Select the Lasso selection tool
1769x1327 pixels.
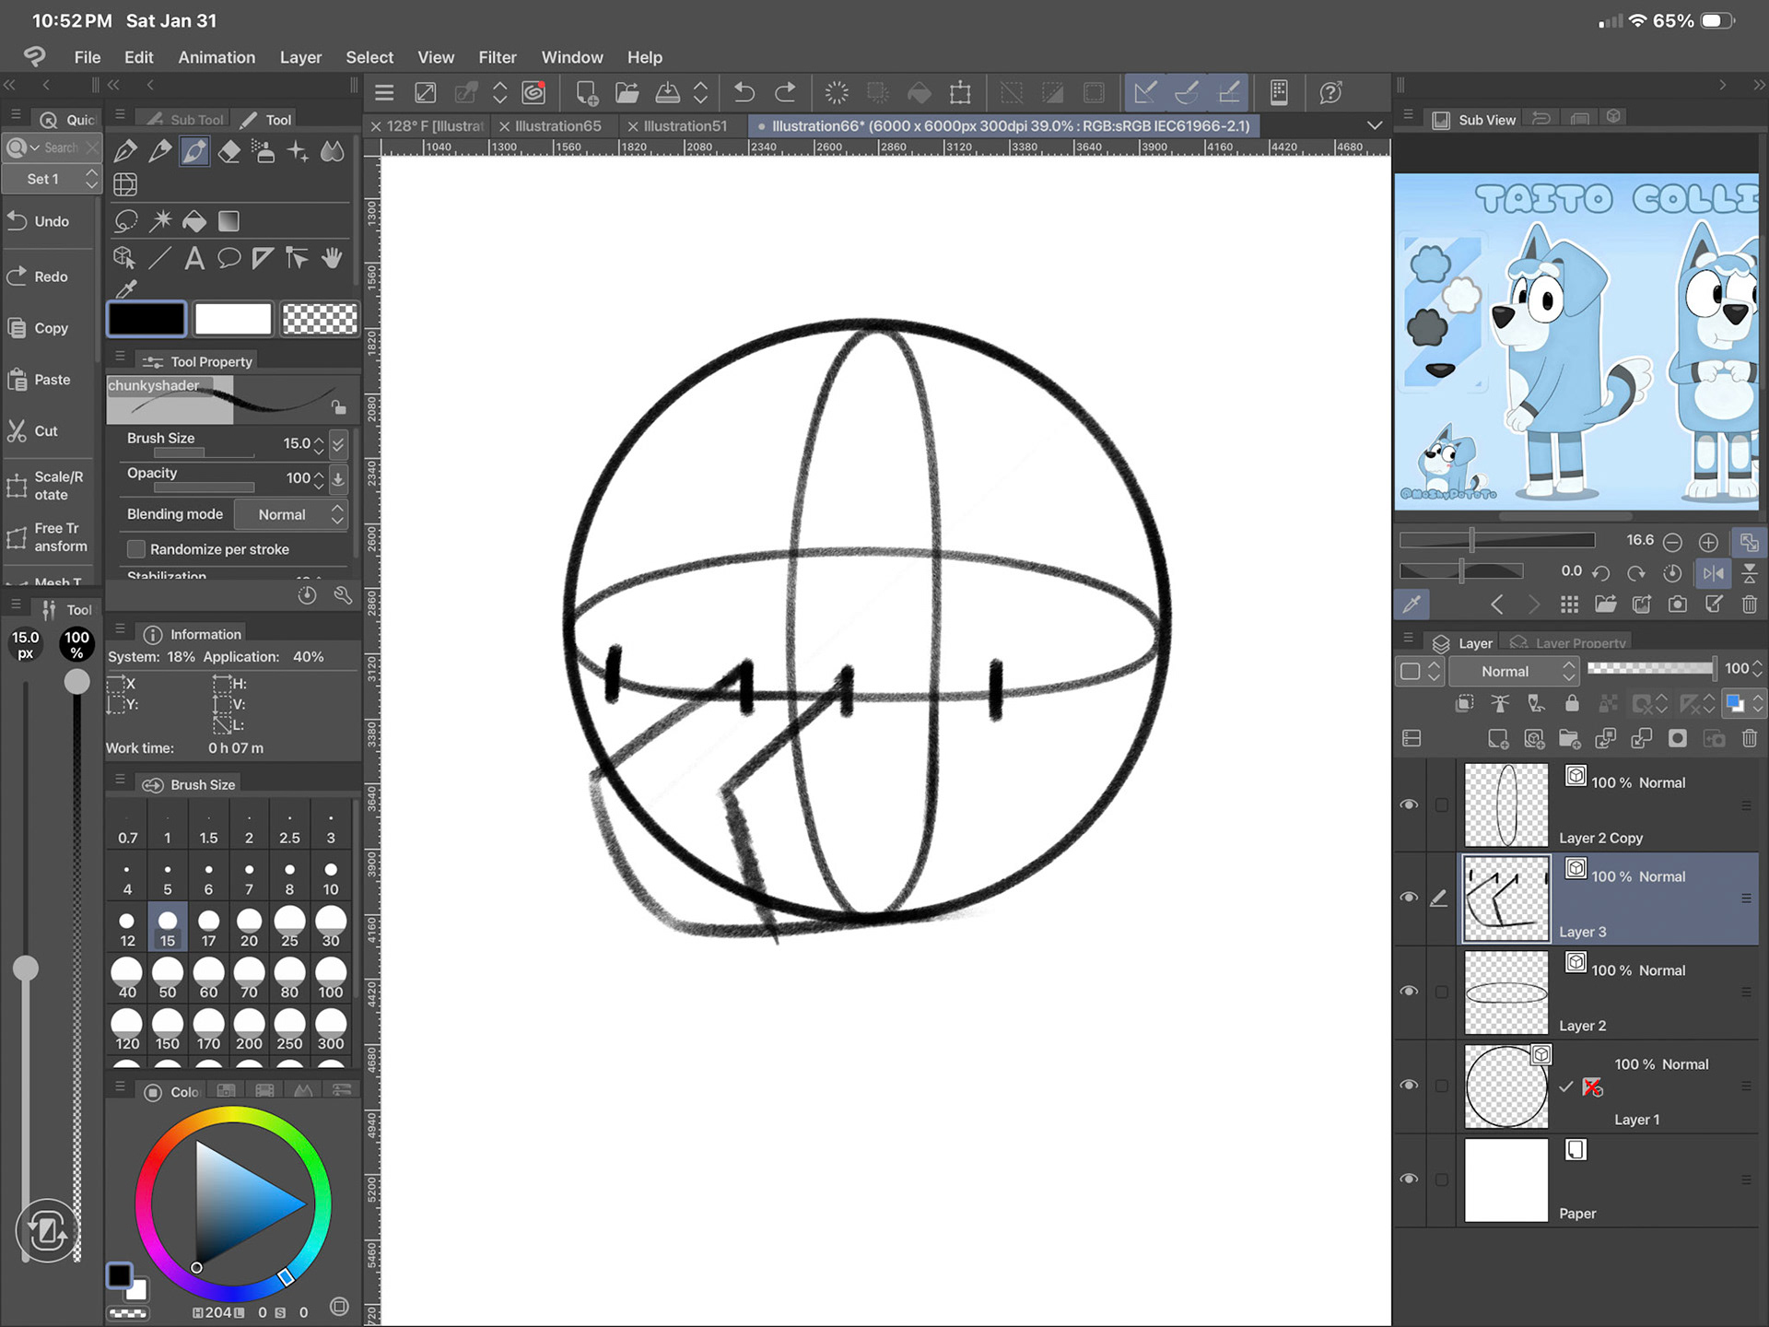[x=126, y=221]
